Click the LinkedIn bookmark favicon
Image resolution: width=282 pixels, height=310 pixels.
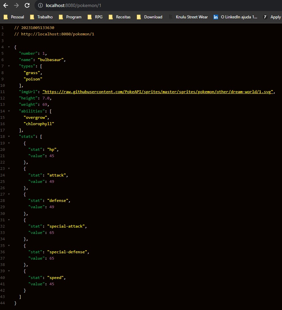[216, 17]
